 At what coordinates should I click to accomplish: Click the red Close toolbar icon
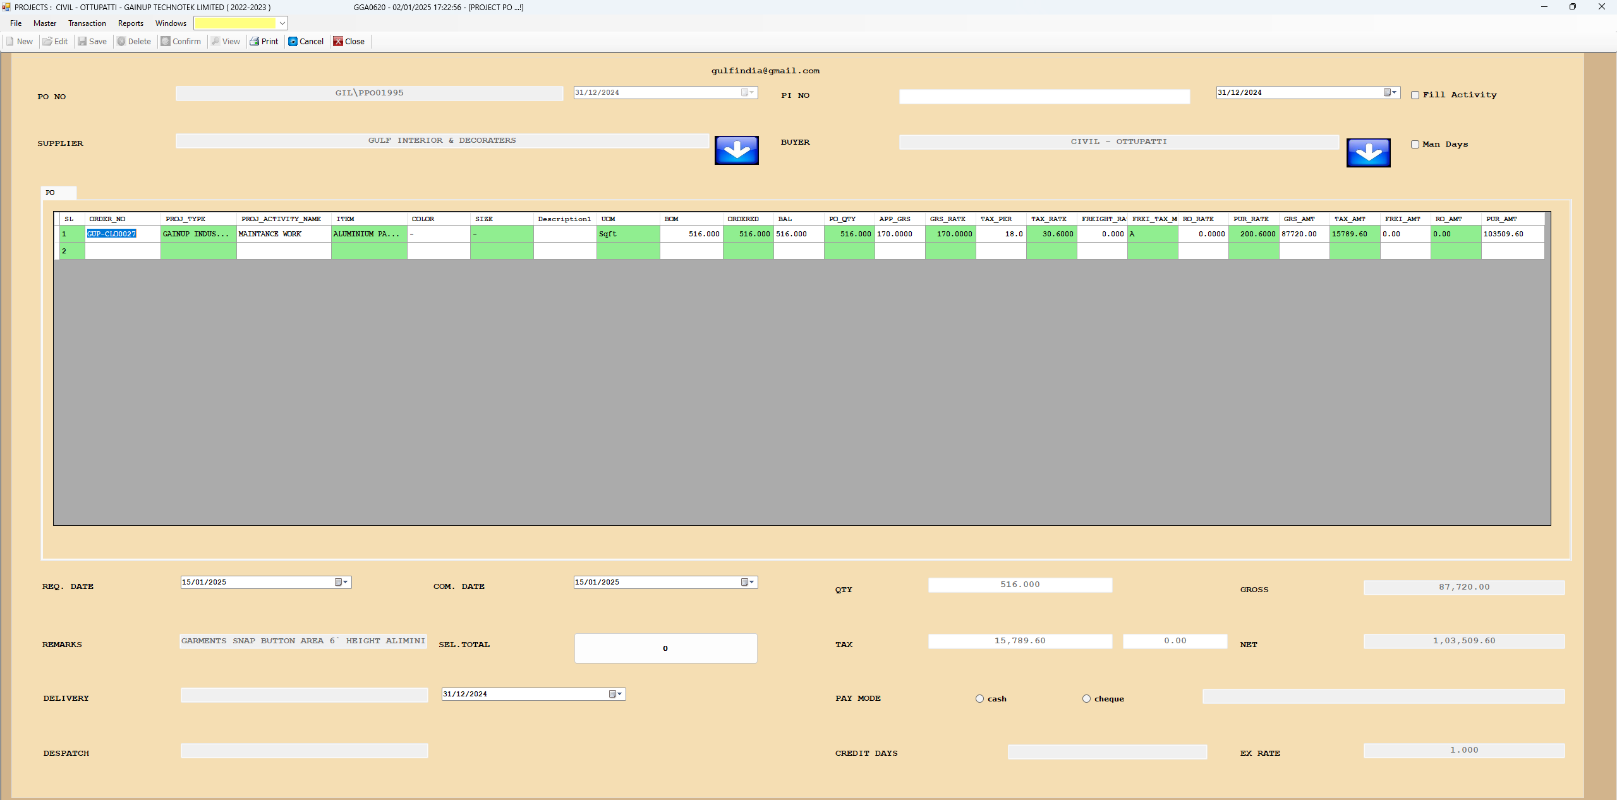(x=338, y=42)
